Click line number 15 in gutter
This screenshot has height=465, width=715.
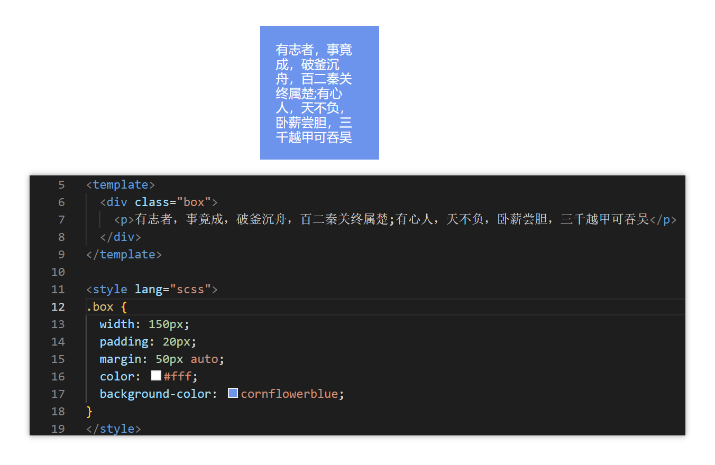(x=58, y=359)
